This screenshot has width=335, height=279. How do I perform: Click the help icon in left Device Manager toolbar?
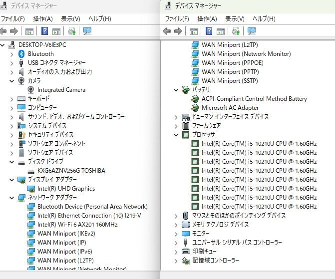44,31
